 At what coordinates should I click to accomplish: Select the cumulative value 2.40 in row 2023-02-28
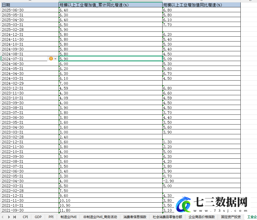coord(111,137)
